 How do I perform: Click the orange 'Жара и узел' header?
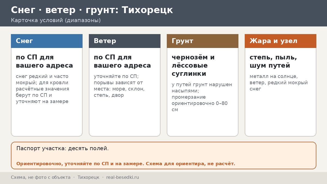pos(280,41)
